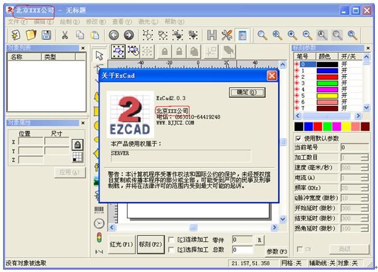Click the Type column header in object list
The height and width of the screenshot is (272, 378).
(x=59, y=57)
